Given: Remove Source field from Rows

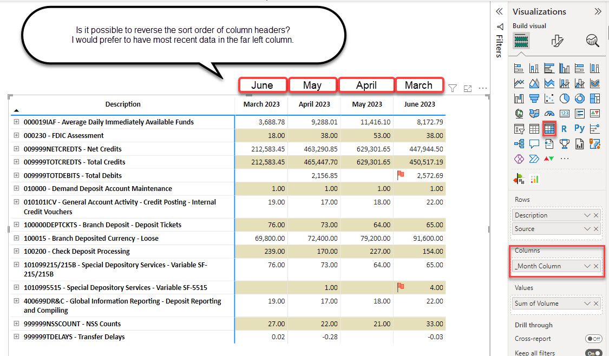Looking at the screenshot, I should click(596, 229).
